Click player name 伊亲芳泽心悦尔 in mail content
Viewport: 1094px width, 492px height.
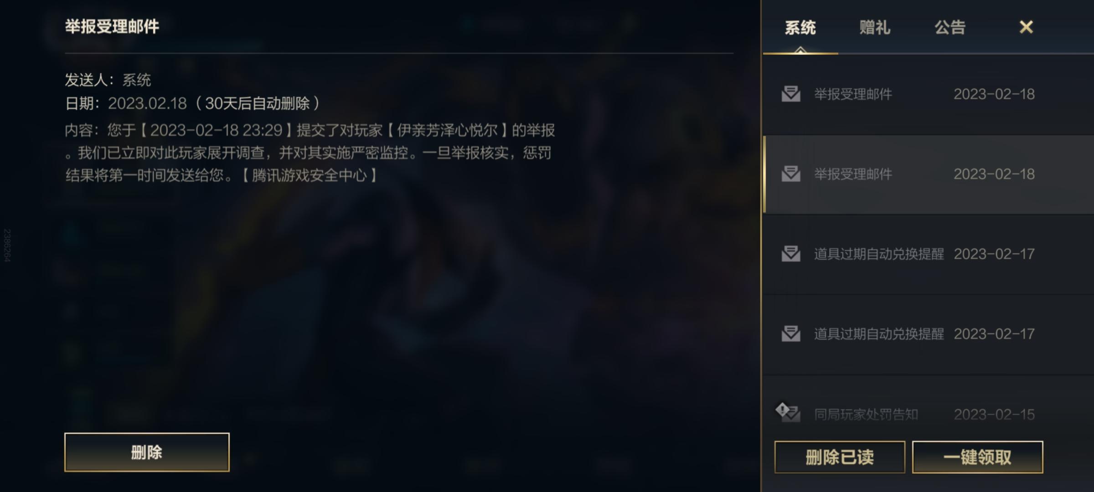pyautogui.click(x=447, y=130)
